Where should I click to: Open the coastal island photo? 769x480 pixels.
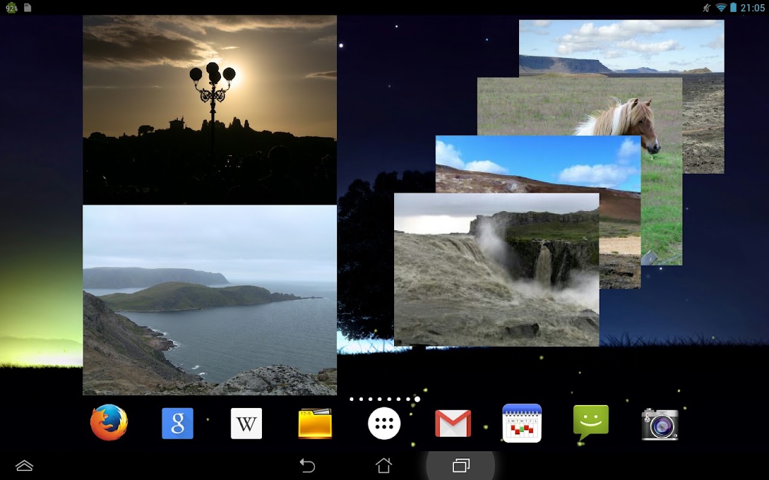(210, 300)
